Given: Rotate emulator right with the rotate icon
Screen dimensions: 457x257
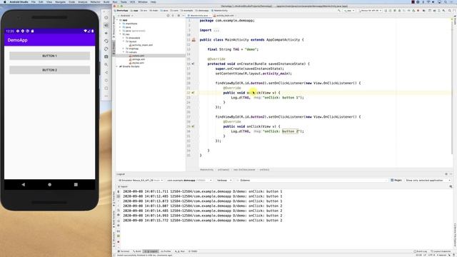Looking at the screenshot, I should pos(106,49).
